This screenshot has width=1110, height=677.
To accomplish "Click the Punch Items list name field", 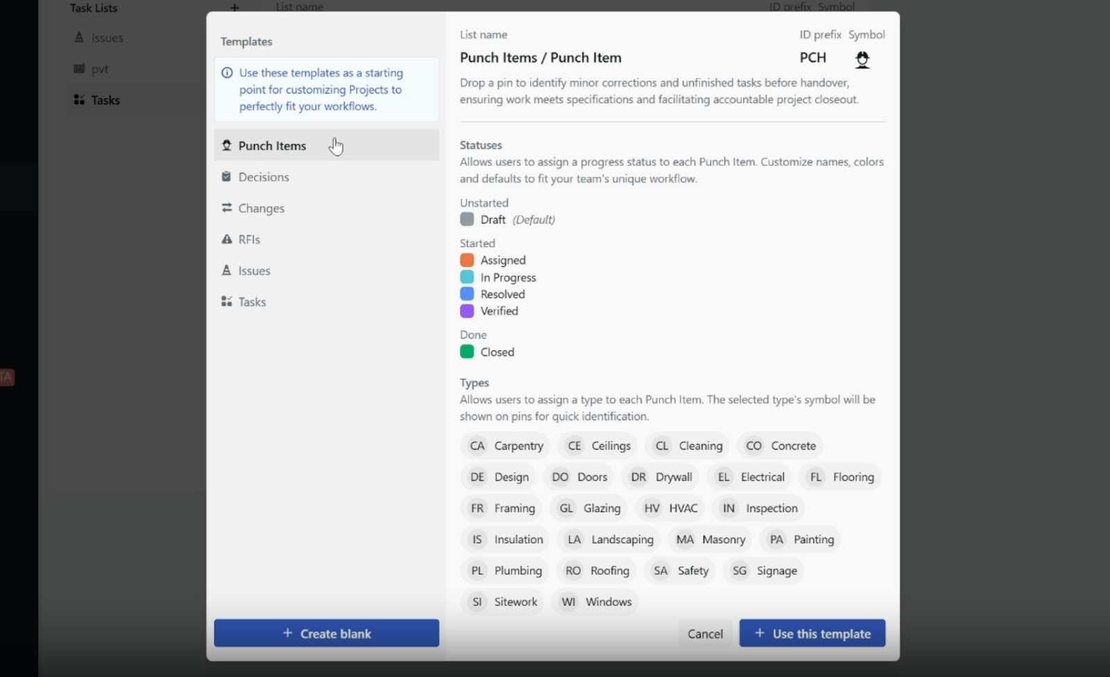I will coord(540,58).
